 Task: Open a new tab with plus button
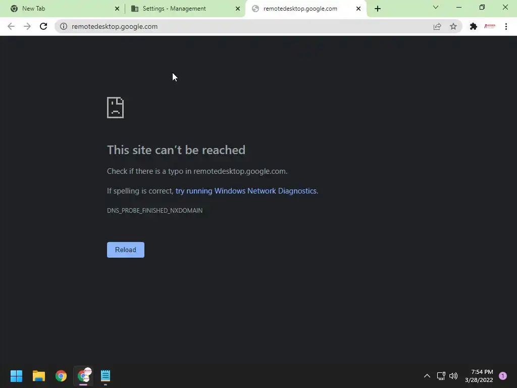[x=378, y=9]
